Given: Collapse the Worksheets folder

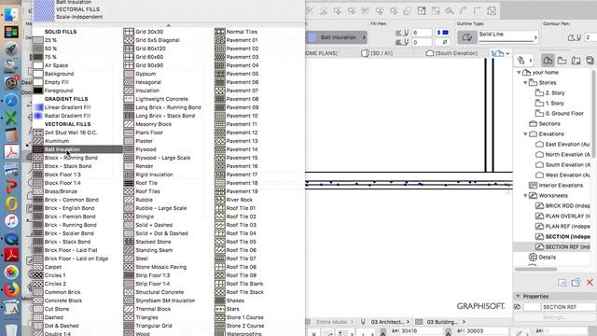Looking at the screenshot, I should point(525,196).
